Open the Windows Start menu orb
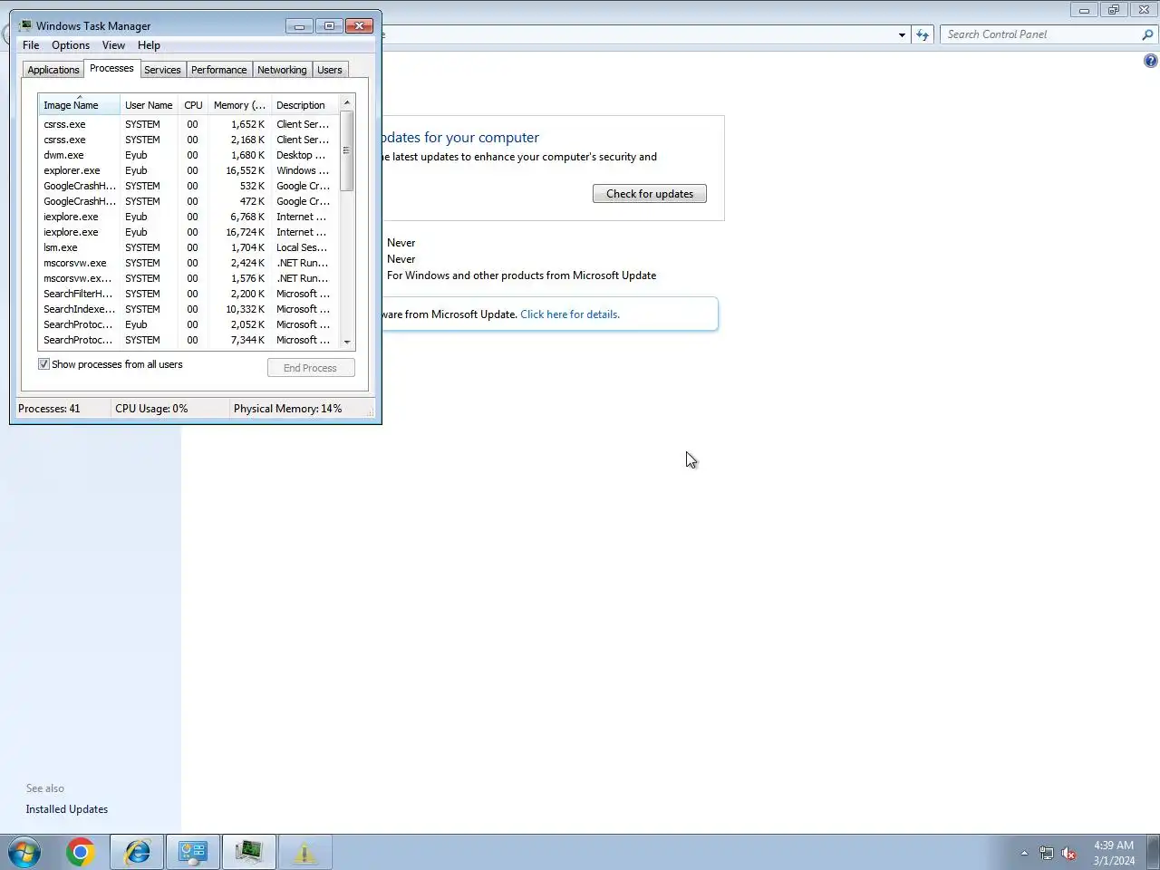This screenshot has width=1160, height=870. pos(24,853)
